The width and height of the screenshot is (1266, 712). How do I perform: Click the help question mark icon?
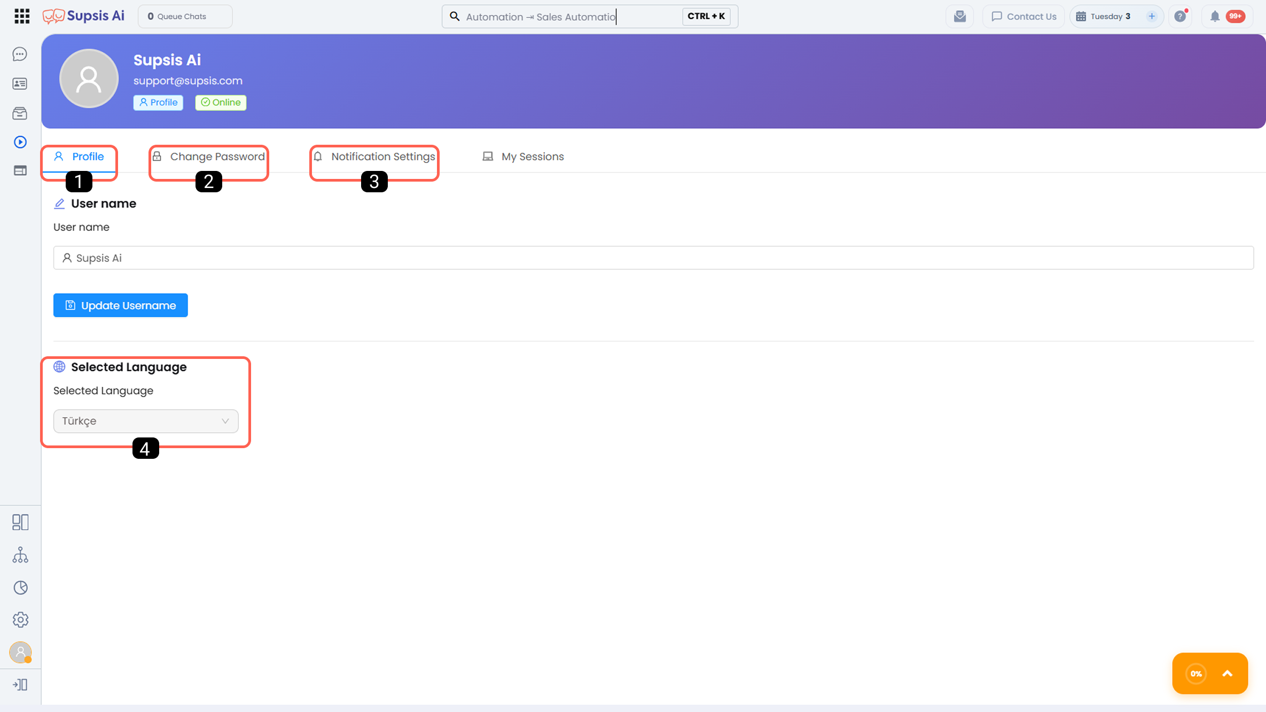[x=1181, y=17]
